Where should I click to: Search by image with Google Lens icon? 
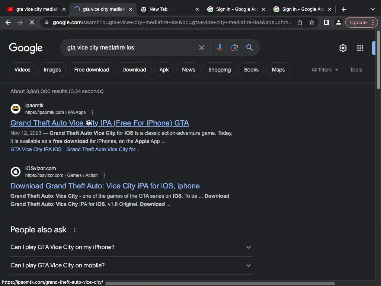click(x=234, y=48)
